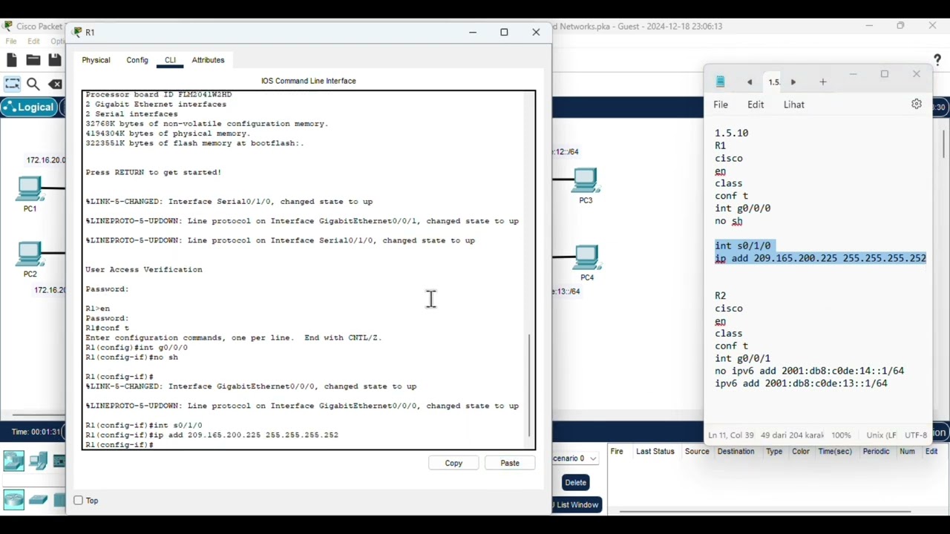This screenshot has height=534, width=950.
Task: Click the Time: 00:01:31 realtime clock
Action: (x=35, y=432)
